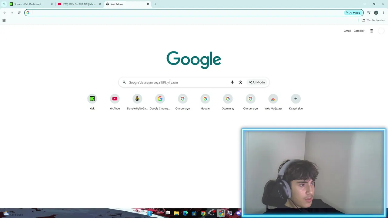
Task: Open the Donate ByNoGa... shortcut
Action: (137, 102)
